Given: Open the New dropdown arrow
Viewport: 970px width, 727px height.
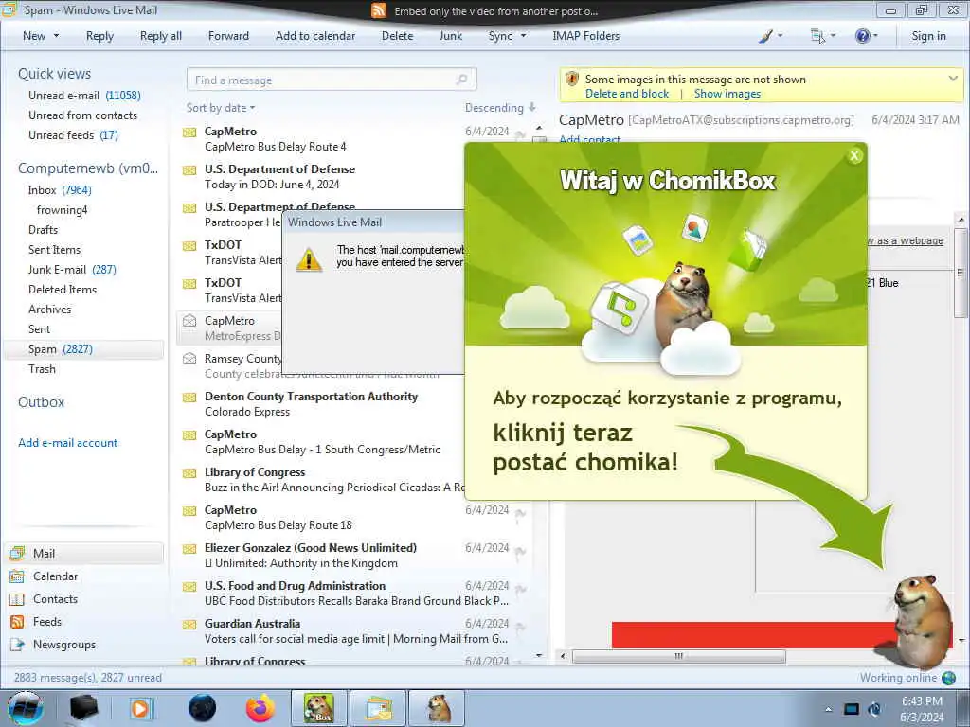Looking at the screenshot, I should 56,36.
